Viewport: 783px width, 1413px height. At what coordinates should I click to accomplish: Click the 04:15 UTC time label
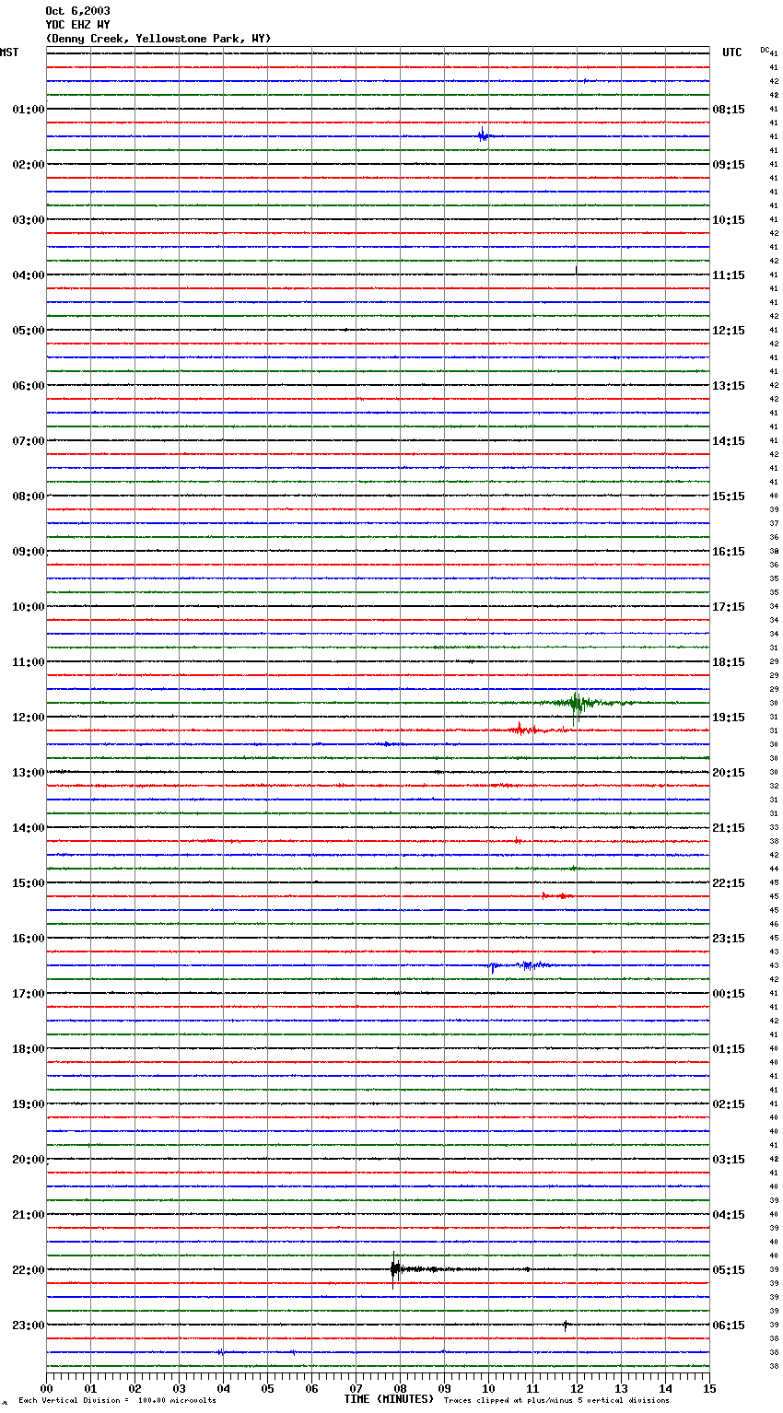pos(729,1215)
